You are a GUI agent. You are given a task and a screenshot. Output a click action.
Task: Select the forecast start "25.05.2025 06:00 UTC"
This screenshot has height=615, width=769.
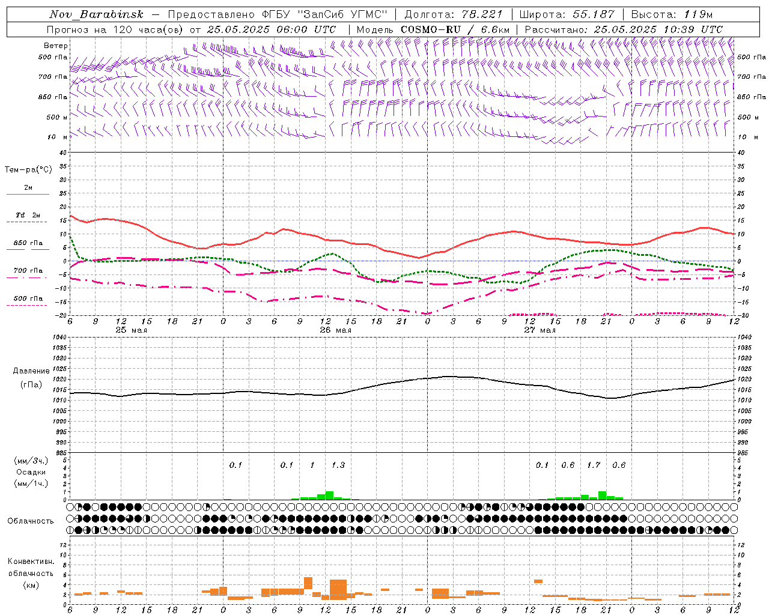click(x=272, y=29)
